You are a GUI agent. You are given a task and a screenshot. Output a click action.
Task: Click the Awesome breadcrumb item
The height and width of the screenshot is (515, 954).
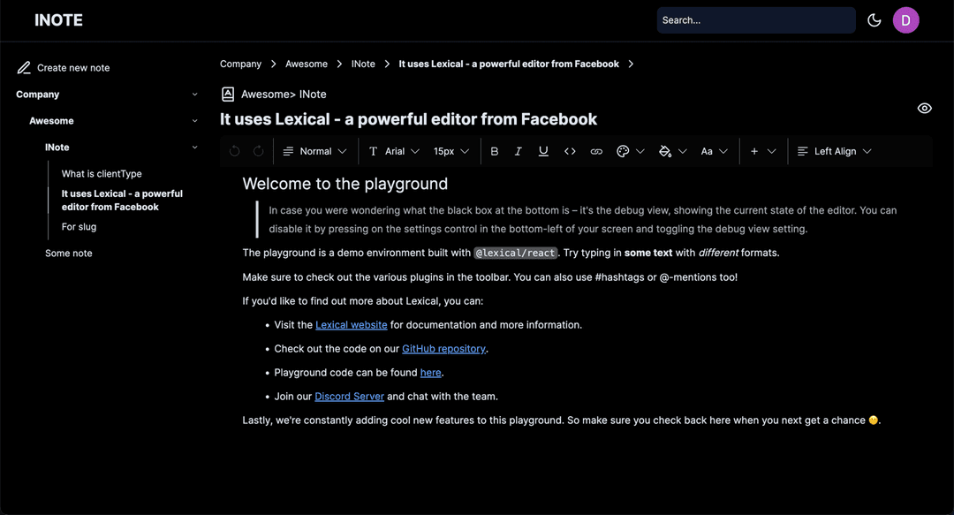(x=307, y=64)
